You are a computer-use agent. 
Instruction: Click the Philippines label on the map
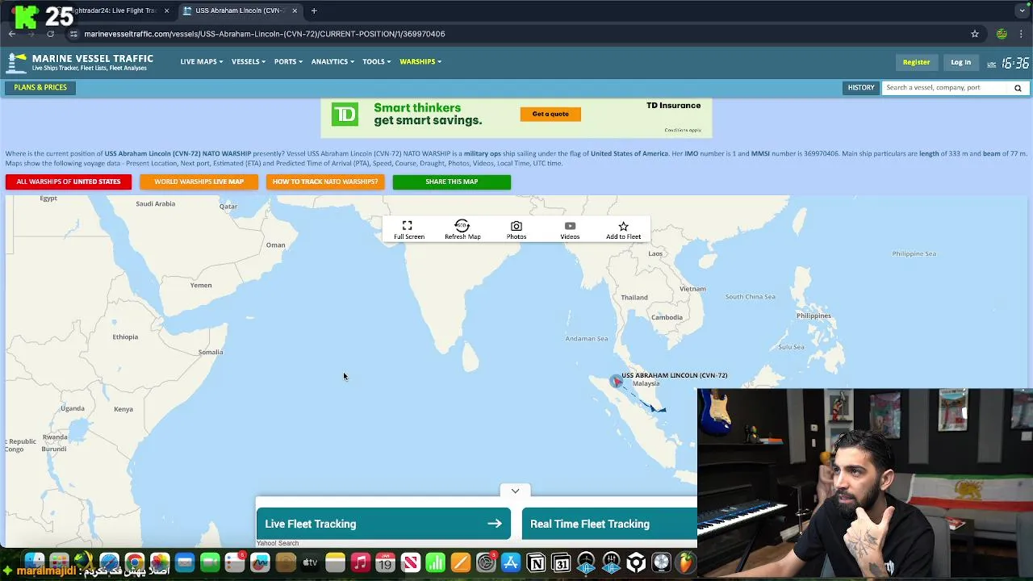(x=813, y=316)
